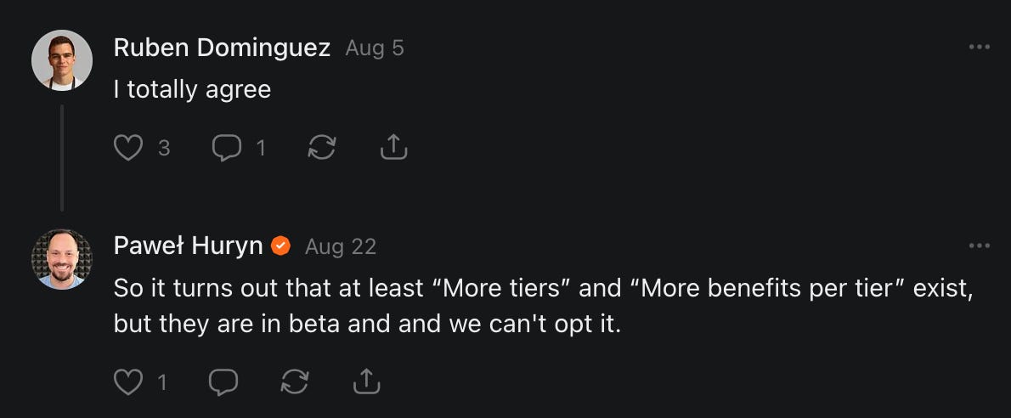
Task: Click Paweł Huryn's avatar photo
Action: pos(62,258)
